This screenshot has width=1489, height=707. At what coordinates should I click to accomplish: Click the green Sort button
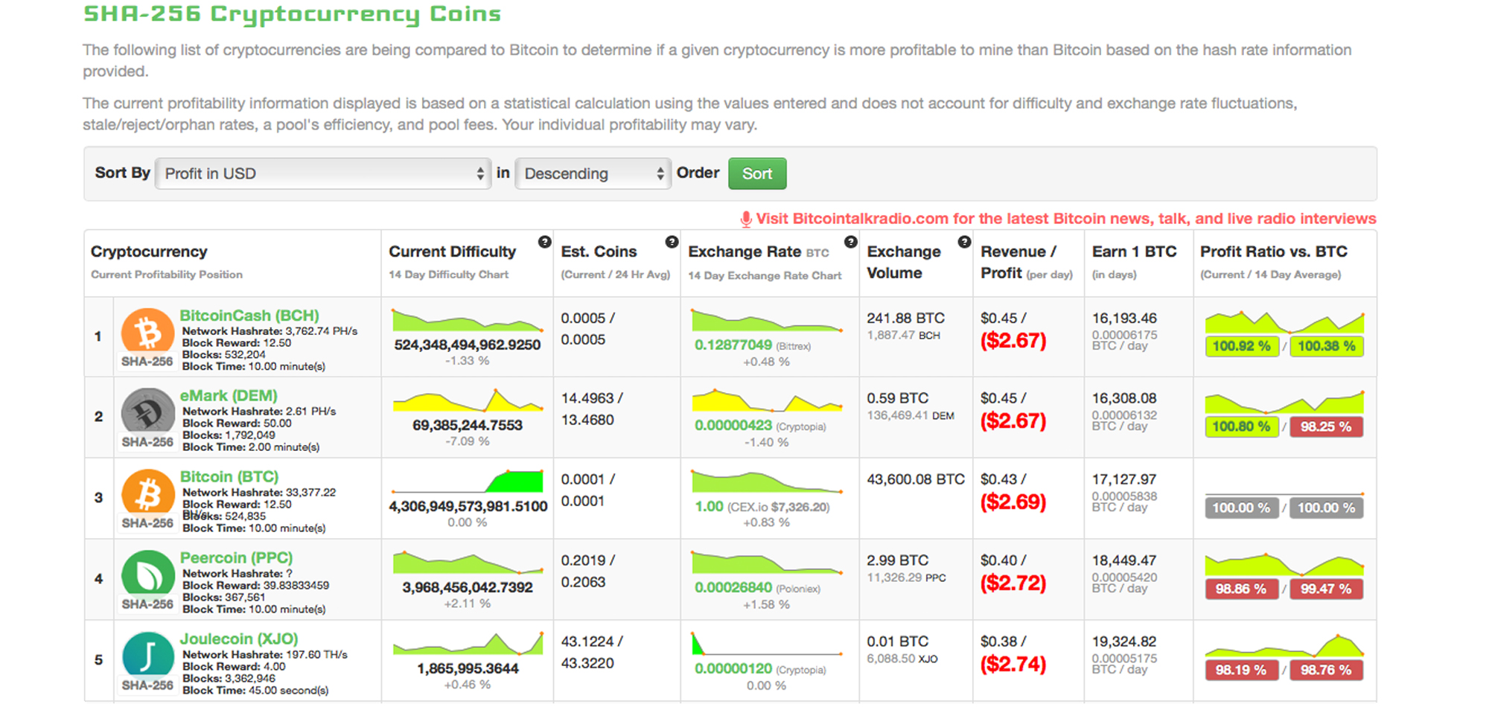coord(757,173)
